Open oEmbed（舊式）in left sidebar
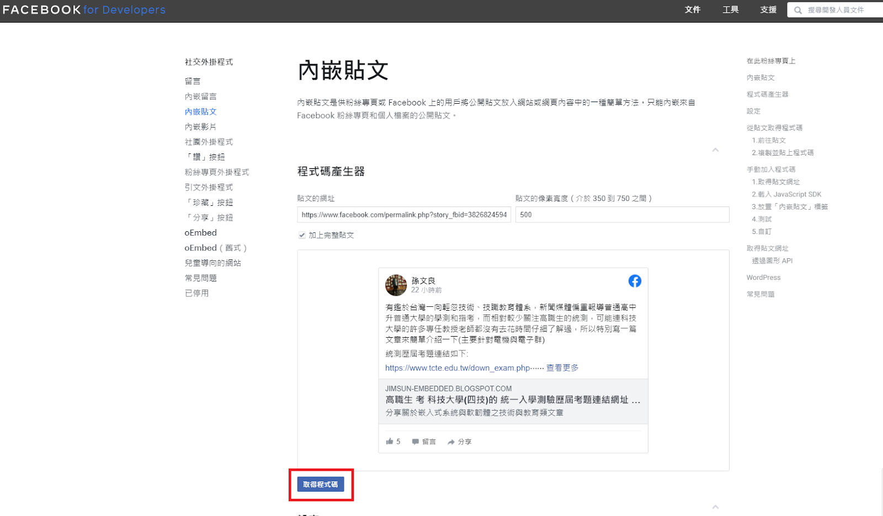Viewport: 883px width, 516px height. tap(216, 248)
